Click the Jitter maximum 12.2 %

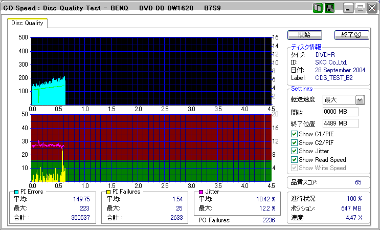pos(267,208)
